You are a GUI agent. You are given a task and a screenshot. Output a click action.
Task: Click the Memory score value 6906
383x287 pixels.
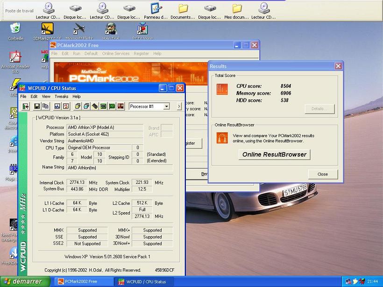(286, 93)
